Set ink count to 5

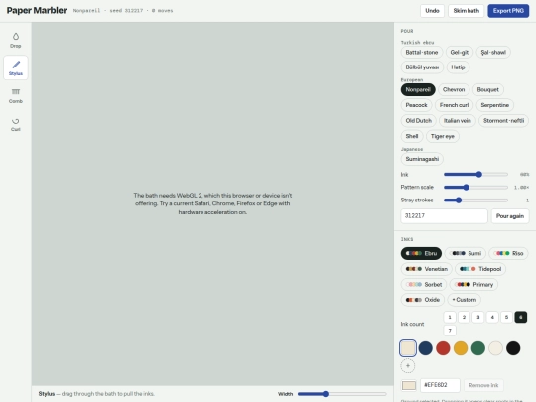(506, 317)
